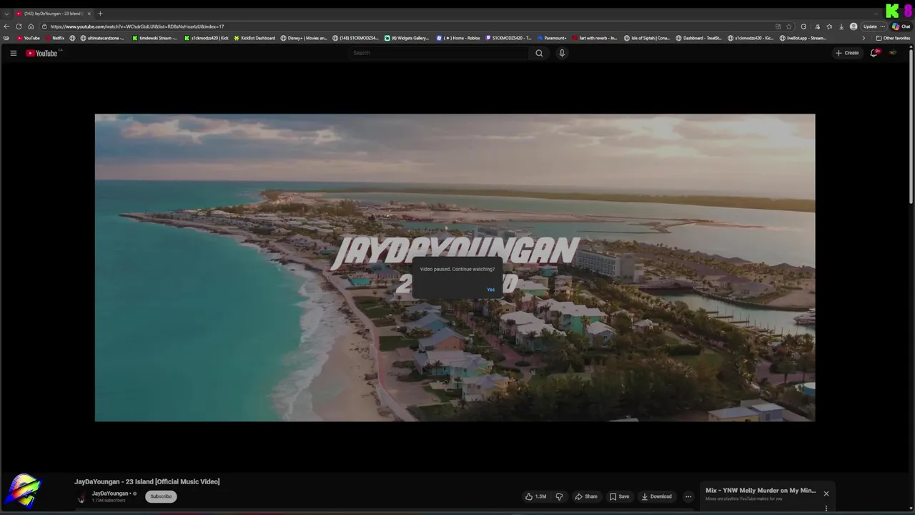Save the video to a playlist
The image size is (915, 515).
pos(619,496)
